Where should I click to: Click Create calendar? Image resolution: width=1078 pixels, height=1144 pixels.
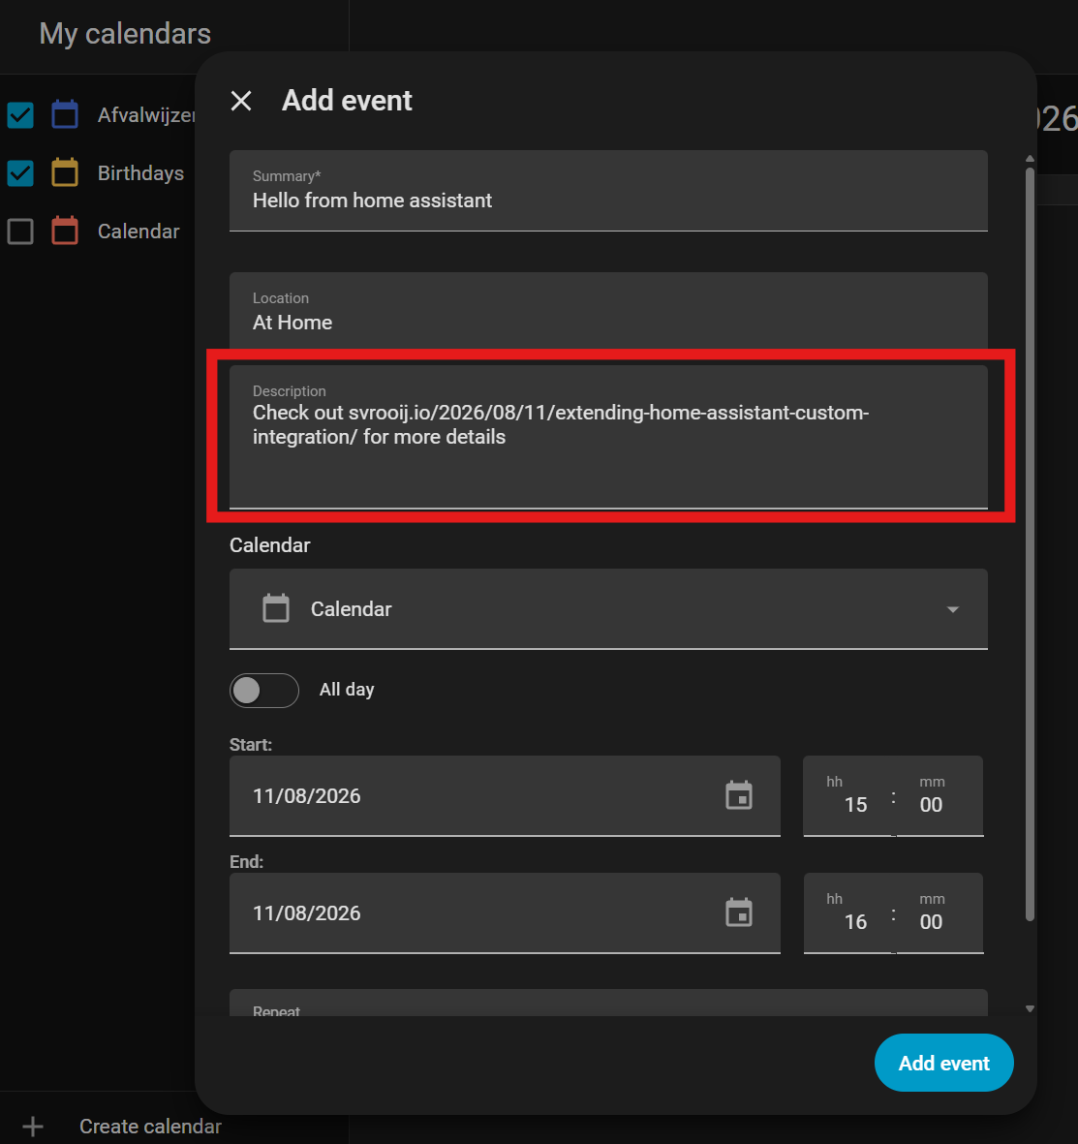(x=150, y=1127)
